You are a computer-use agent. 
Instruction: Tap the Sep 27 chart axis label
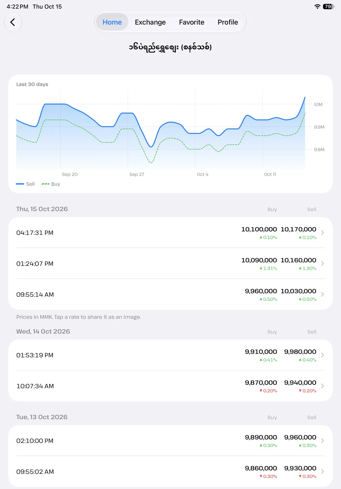(137, 174)
